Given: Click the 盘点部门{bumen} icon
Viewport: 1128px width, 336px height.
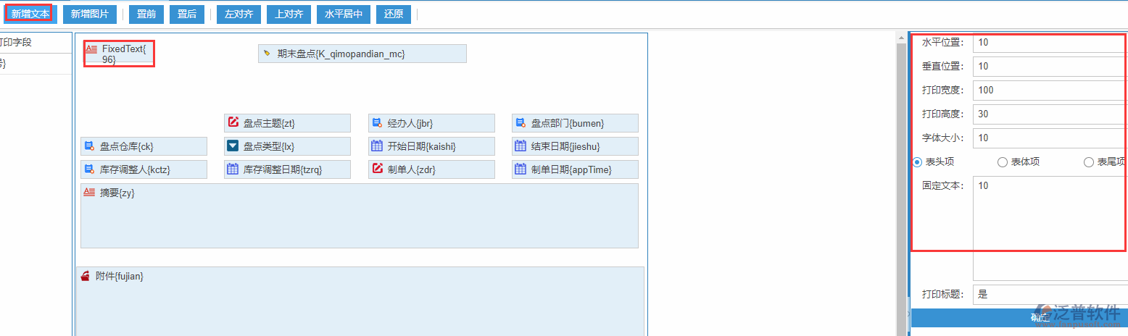Looking at the screenshot, I should tap(521, 122).
